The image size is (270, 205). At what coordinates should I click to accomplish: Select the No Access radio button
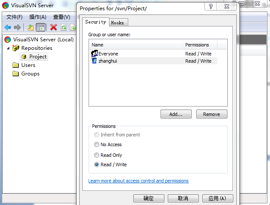pos(97,144)
